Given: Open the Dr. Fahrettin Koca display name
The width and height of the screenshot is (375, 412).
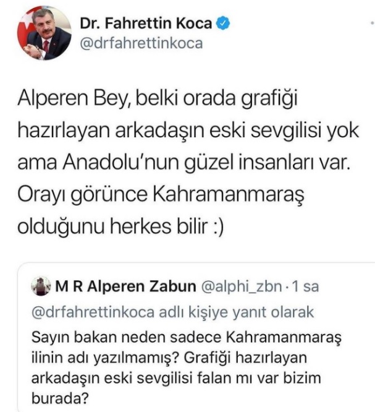Looking at the screenshot, I should [146, 23].
